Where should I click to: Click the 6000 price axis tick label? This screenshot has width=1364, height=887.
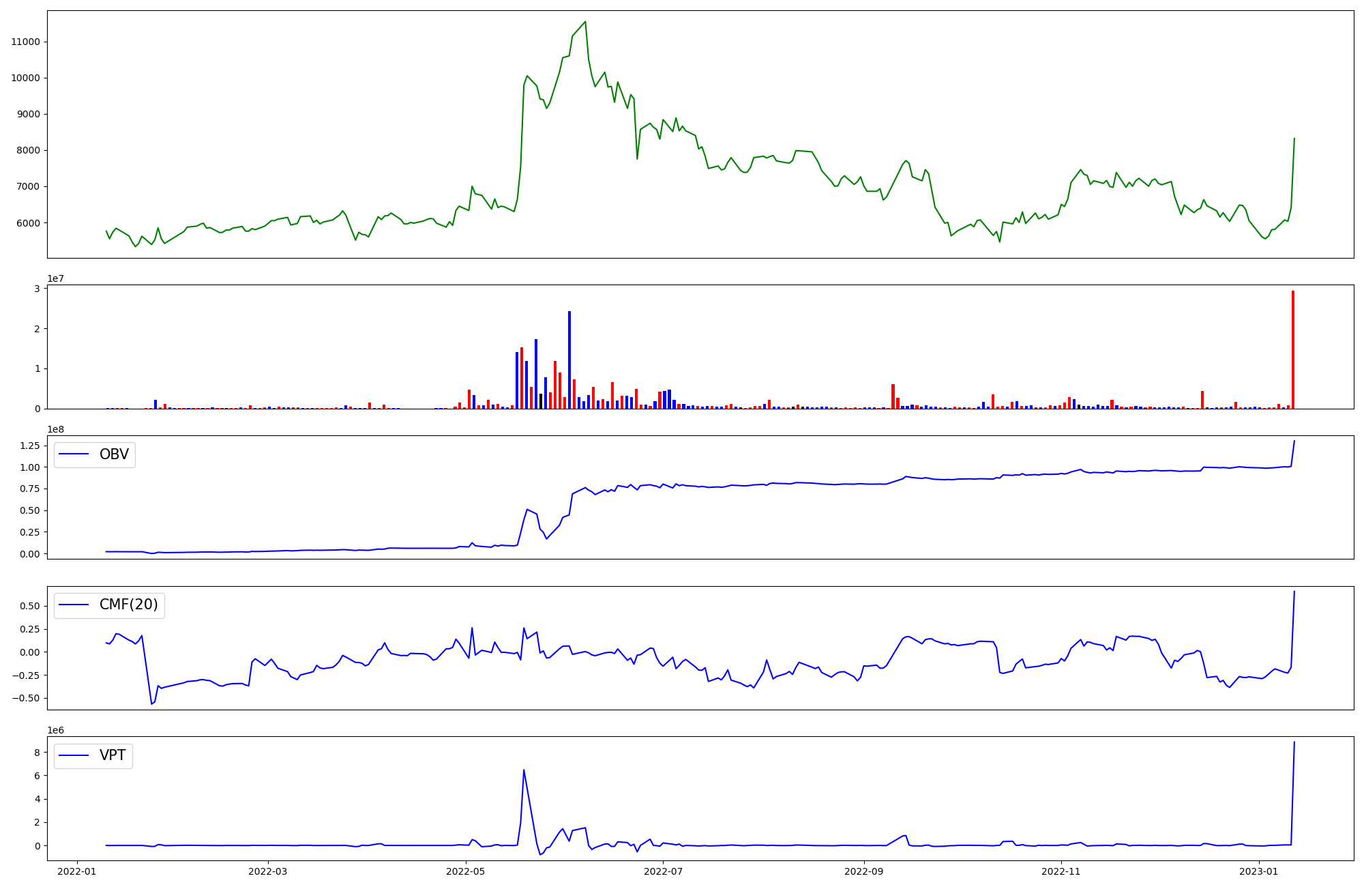[x=29, y=223]
